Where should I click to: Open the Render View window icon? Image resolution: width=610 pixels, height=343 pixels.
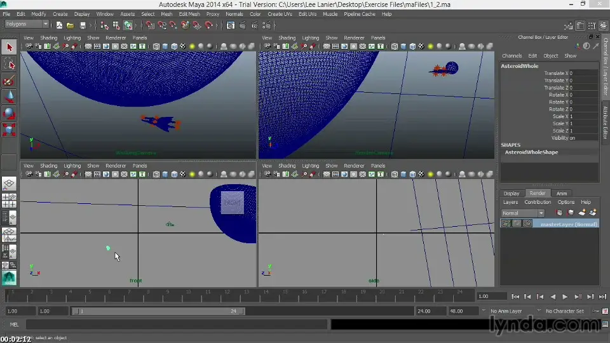point(231,25)
